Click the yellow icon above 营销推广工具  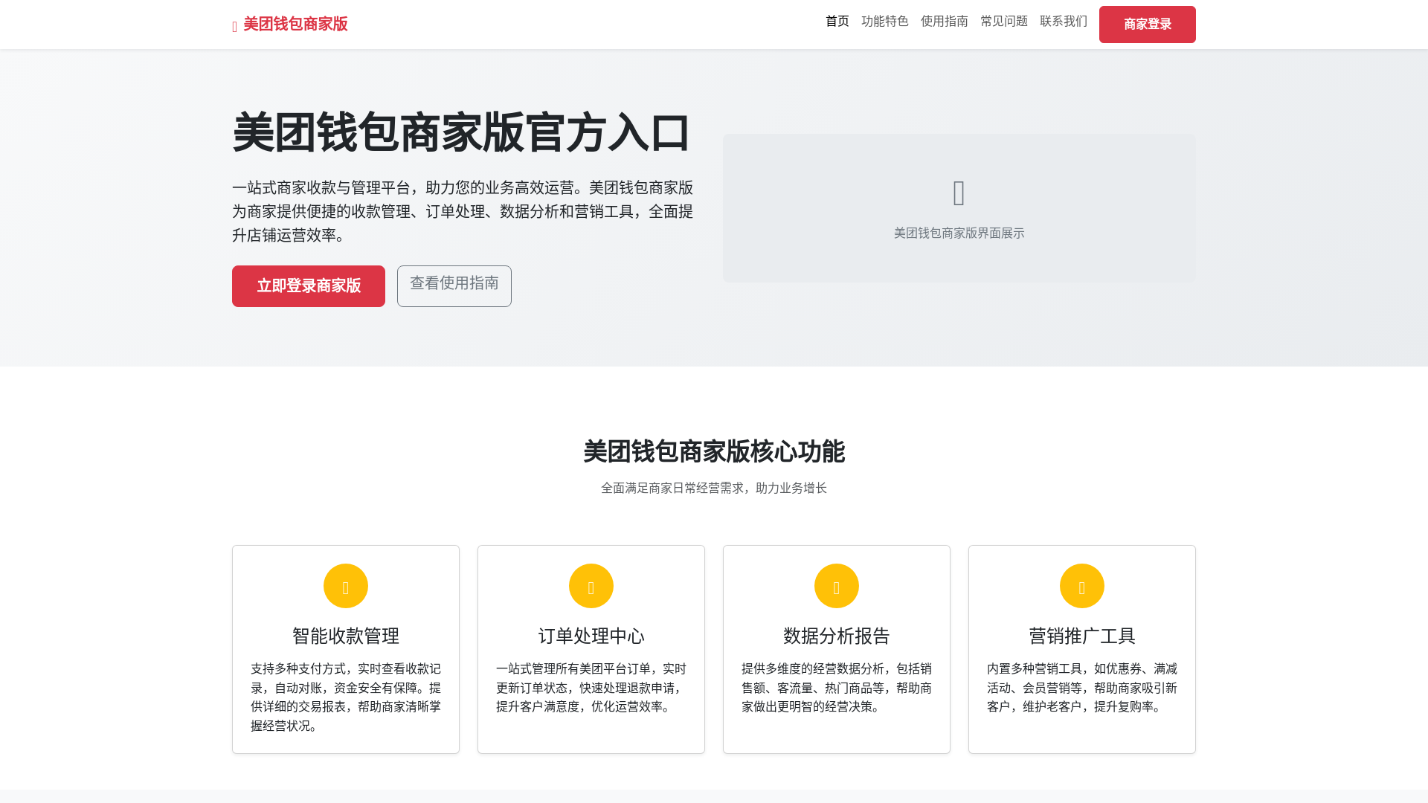click(1082, 586)
